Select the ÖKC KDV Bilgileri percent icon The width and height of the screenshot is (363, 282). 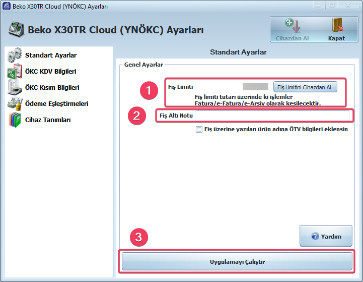[15, 71]
